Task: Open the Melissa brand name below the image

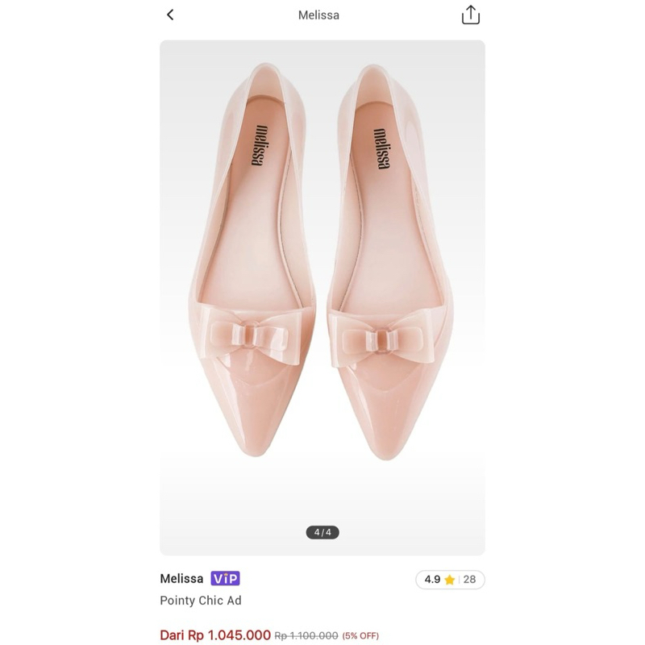Action: tap(181, 579)
